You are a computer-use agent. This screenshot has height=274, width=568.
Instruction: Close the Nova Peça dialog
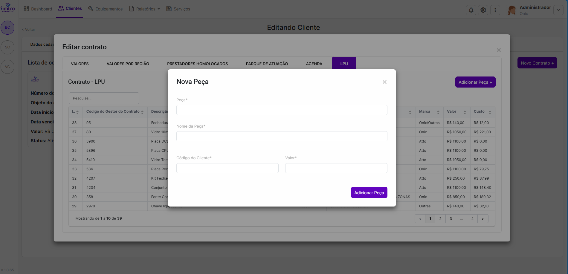pyautogui.click(x=384, y=82)
